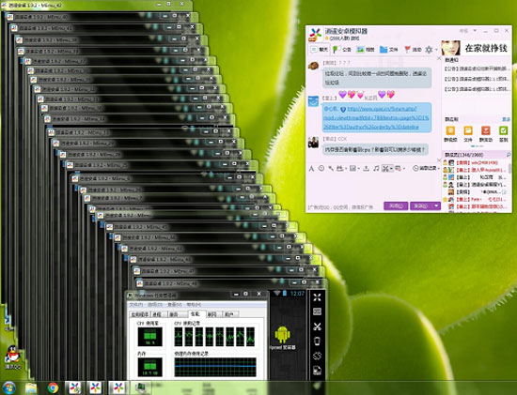
Task: Search group members with the magnifier icon
Action: pos(509,155)
